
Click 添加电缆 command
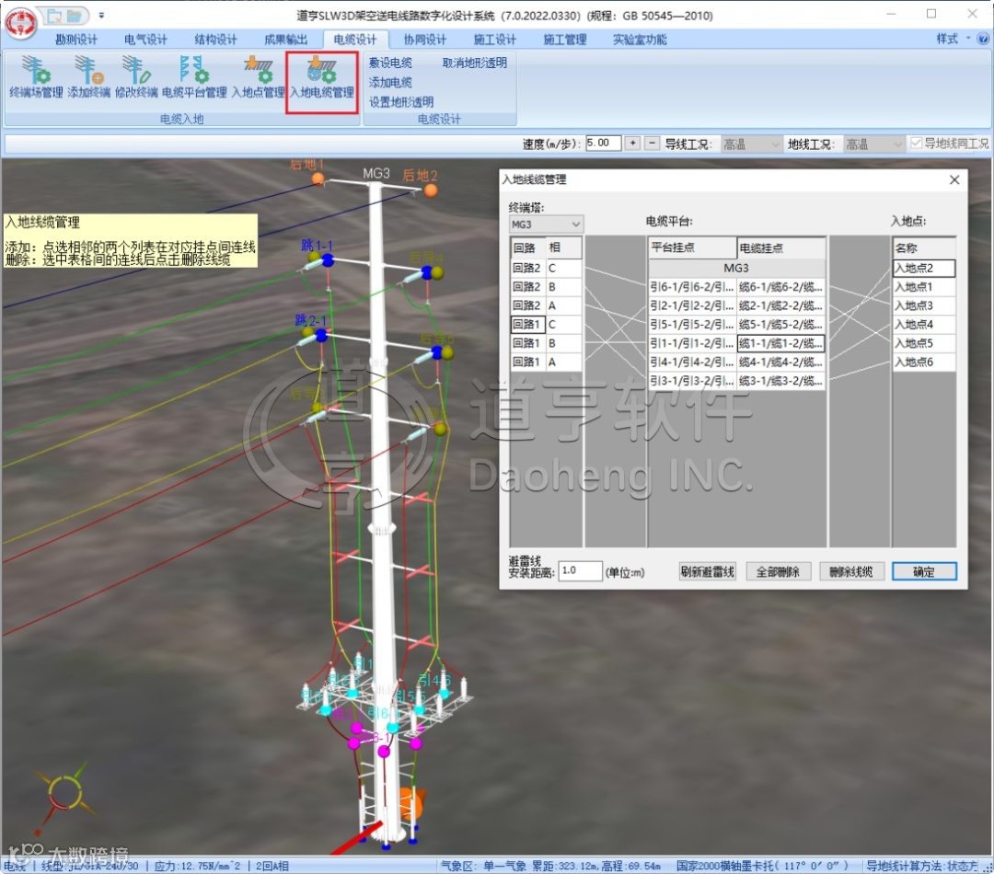pos(390,83)
